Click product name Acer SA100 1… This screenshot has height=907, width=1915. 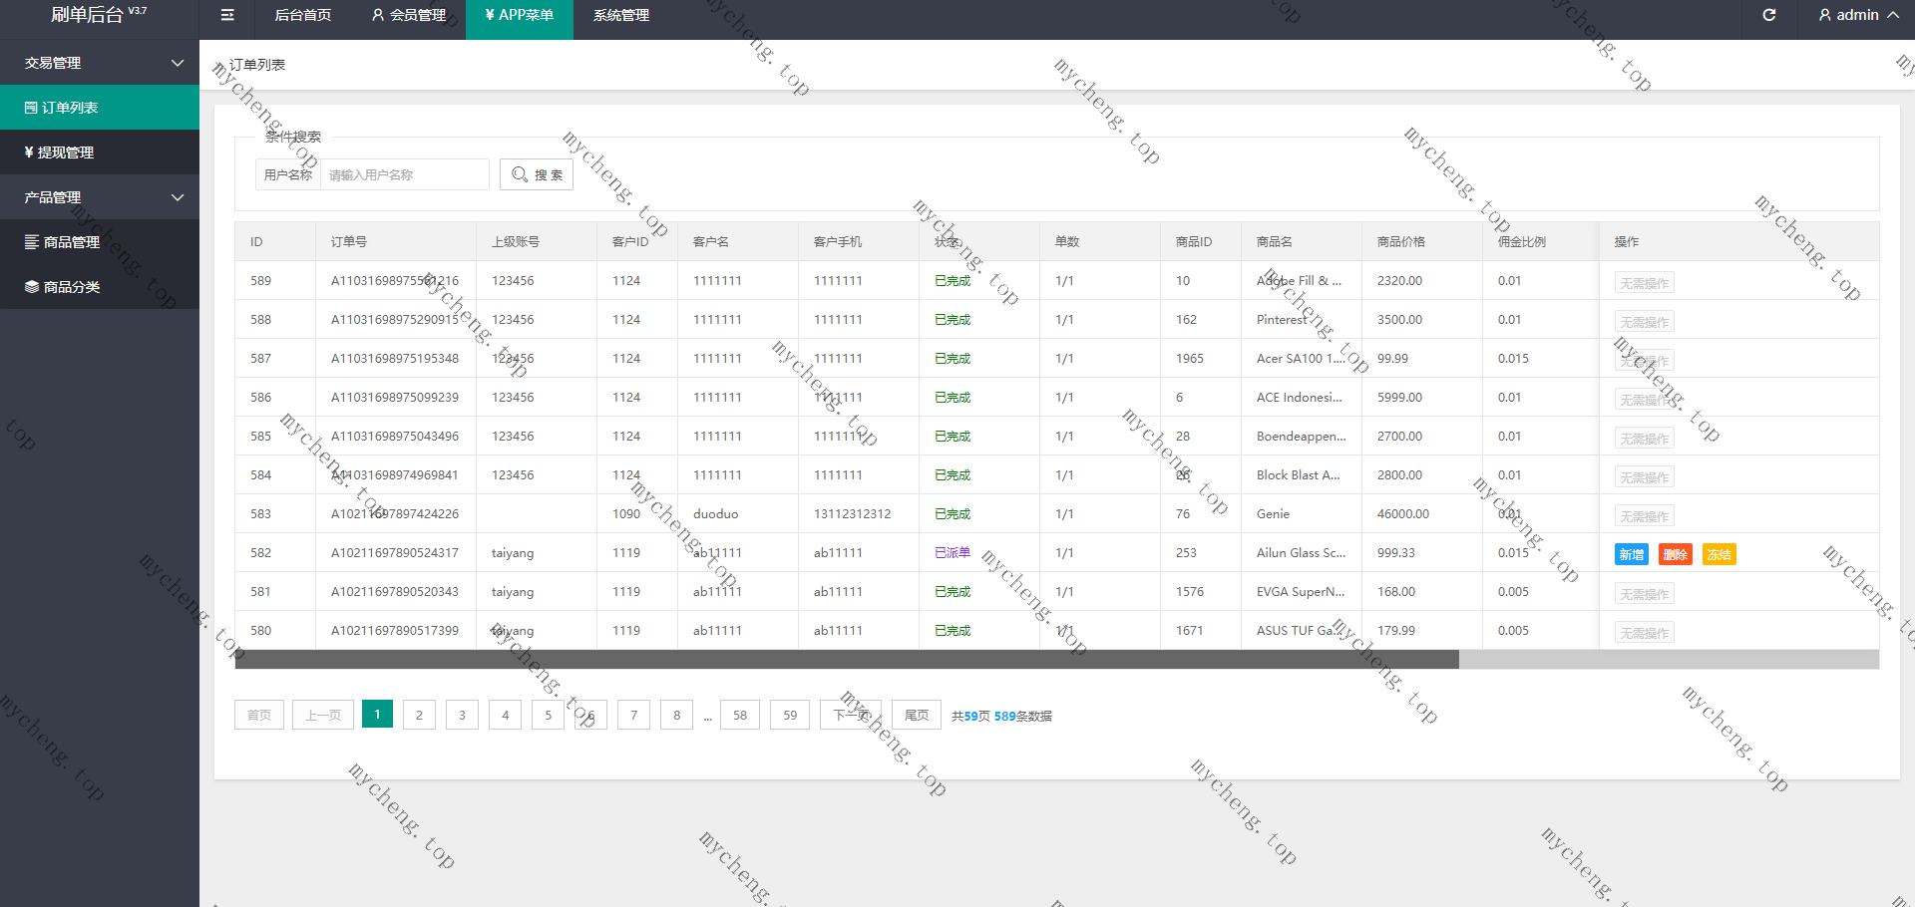[x=1300, y=359]
